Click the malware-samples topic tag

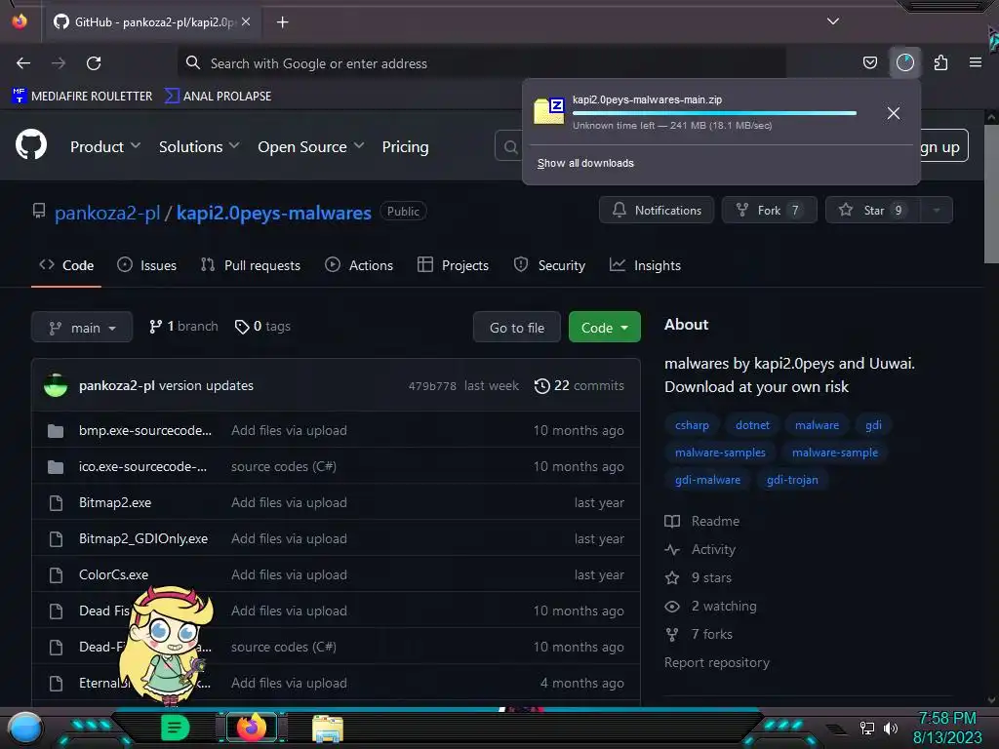click(x=721, y=453)
